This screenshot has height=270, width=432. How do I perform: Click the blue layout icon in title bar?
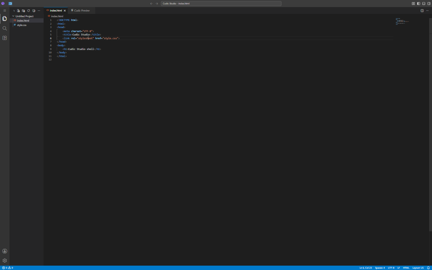coord(10,3)
